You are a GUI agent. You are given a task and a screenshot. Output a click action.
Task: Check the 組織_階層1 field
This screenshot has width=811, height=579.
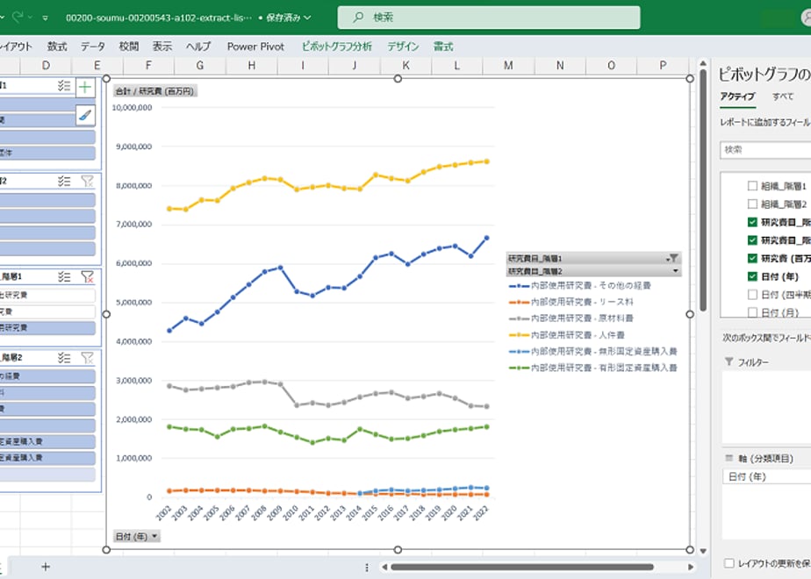pyautogui.click(x=752, y=186)
